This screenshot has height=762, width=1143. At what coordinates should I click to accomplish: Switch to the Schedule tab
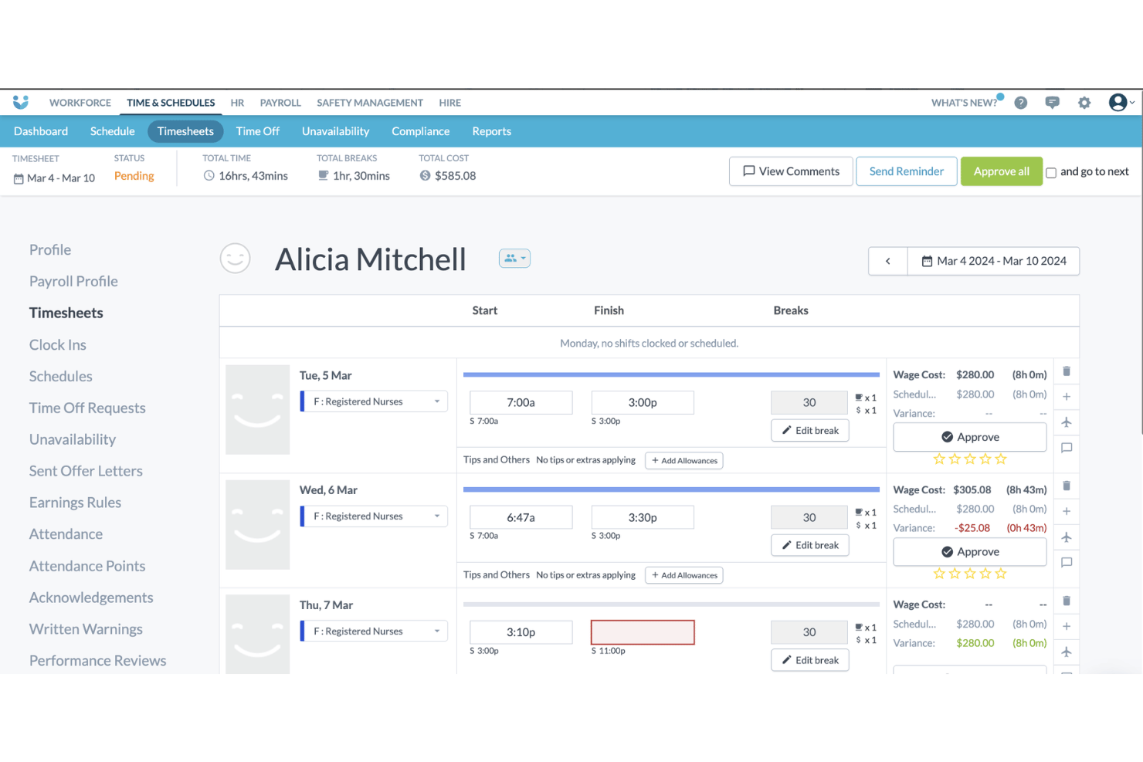click(x=113, y=131)
